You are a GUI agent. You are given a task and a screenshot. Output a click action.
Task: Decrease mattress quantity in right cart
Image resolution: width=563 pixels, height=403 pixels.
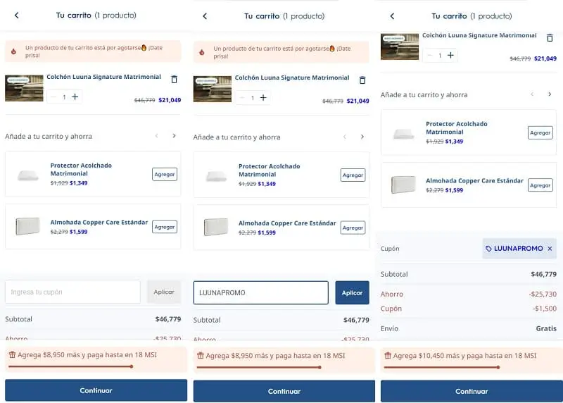pyautogui.click(x=429, y=56)
